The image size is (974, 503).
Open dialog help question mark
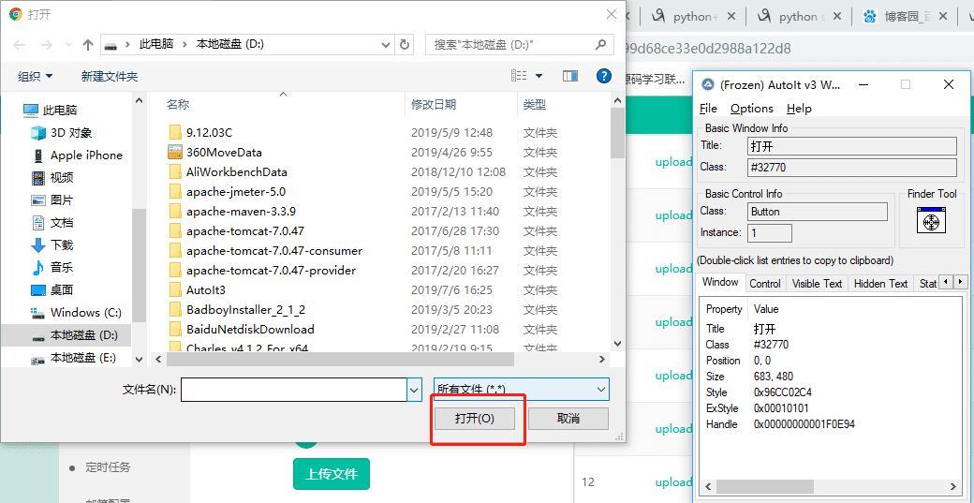[604, 76]
